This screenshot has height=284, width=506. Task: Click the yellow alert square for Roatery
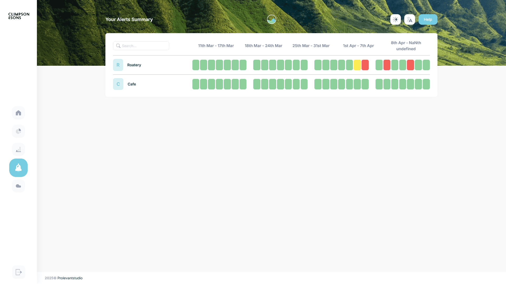(357, 65)
